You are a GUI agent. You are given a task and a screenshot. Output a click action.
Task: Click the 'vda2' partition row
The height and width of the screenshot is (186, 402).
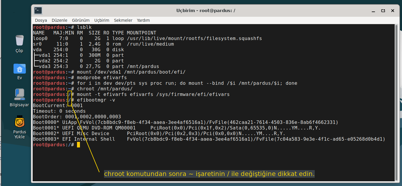(78, 61)
